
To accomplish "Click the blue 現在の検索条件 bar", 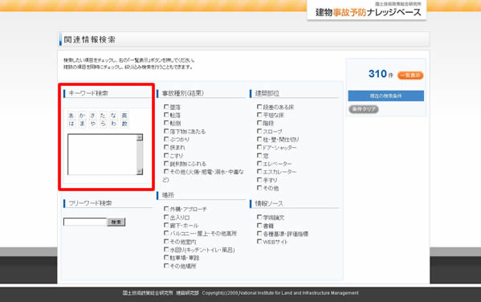I will [x=386, y=96].
